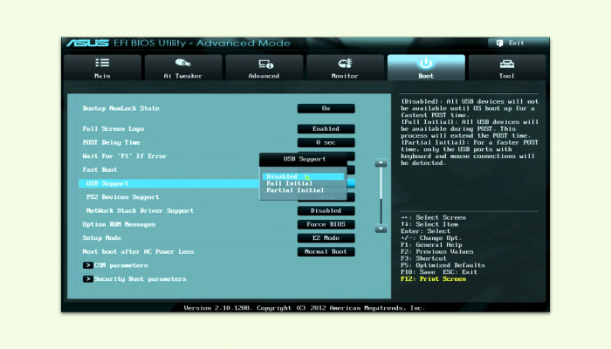Select Bootup NumLock State label

120,108
